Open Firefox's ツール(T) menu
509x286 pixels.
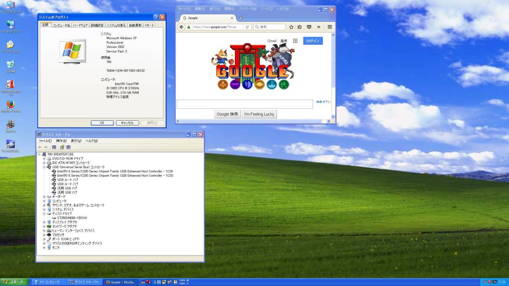[x=267, y=8]
